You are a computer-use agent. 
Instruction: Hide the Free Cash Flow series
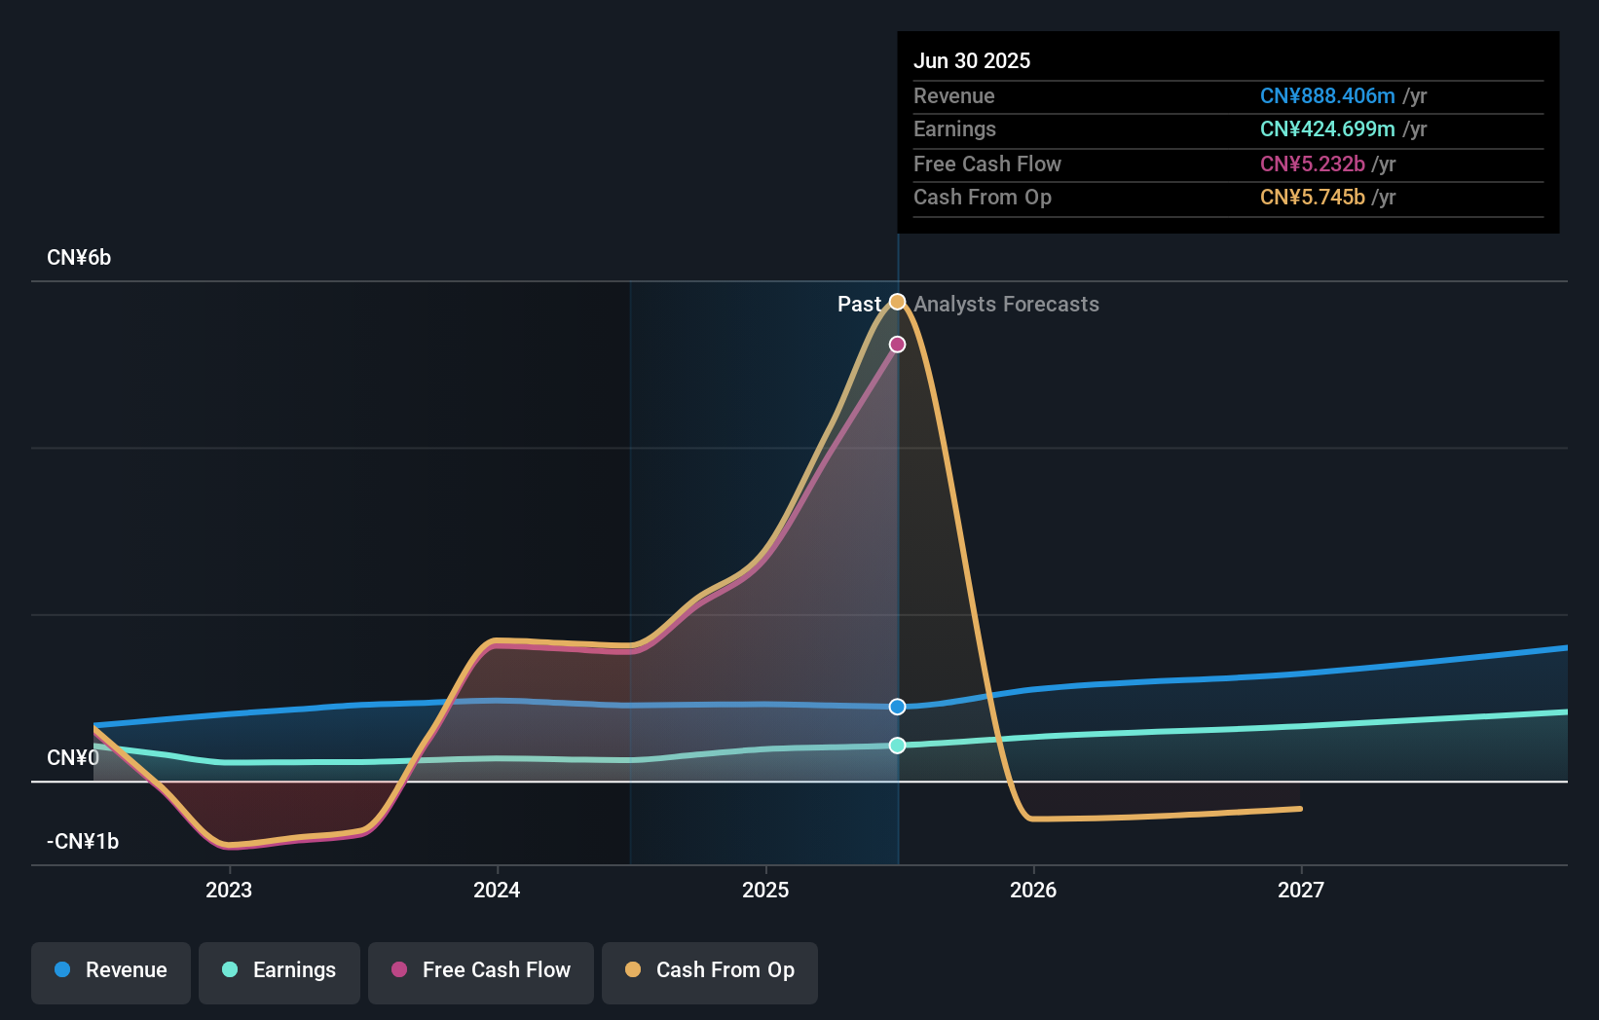pos(481,972)
